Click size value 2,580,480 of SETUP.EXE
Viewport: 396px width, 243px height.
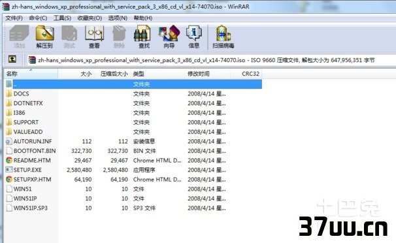tap(79, 170)
